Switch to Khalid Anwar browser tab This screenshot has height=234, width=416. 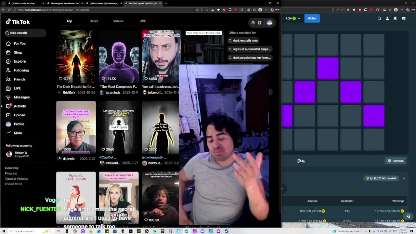coord(104,3)
